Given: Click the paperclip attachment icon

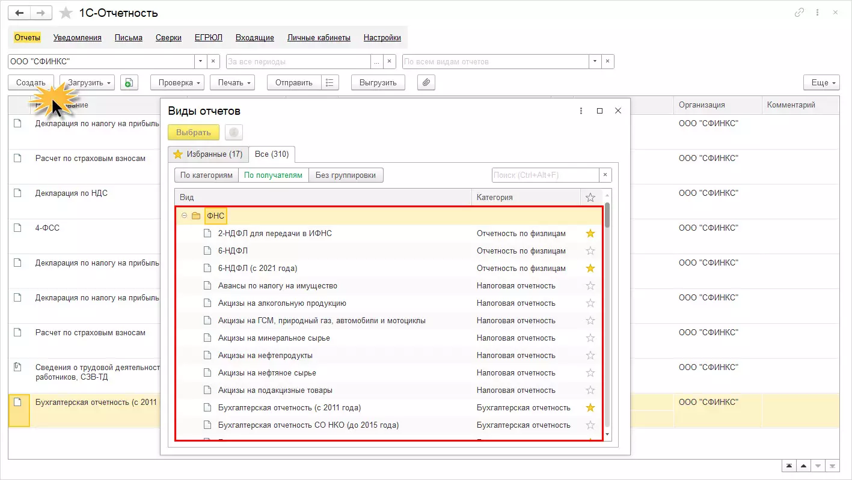Looking at the screenshot, I should coord(426,83).
